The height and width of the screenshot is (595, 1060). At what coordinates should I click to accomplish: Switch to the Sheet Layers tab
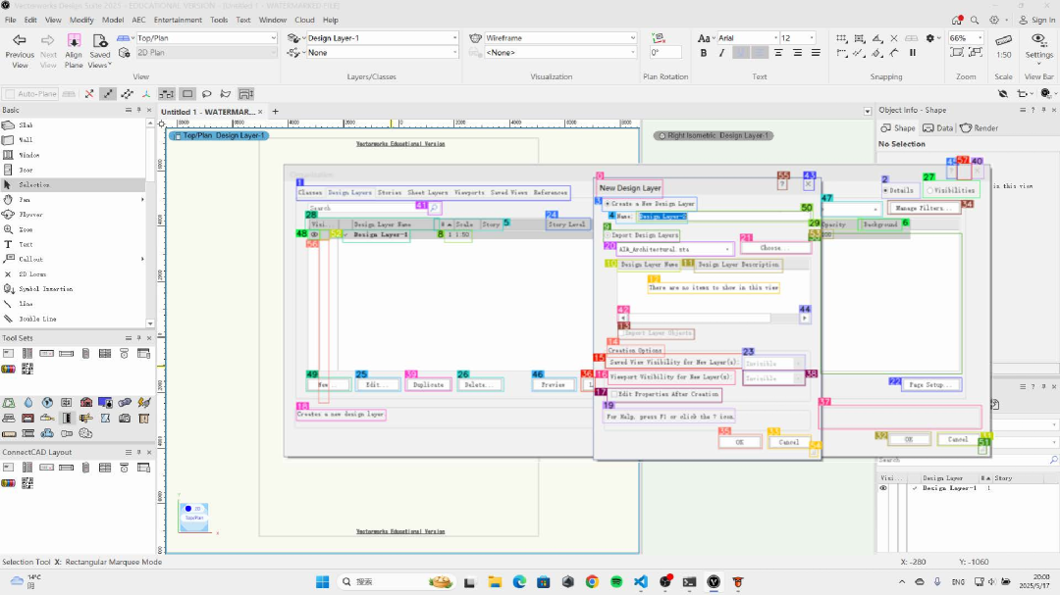point(427,193)
